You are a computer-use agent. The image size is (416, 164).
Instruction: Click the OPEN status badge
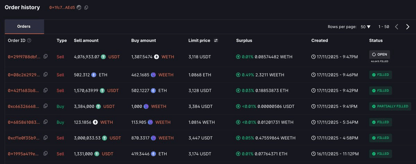(379, 55)
